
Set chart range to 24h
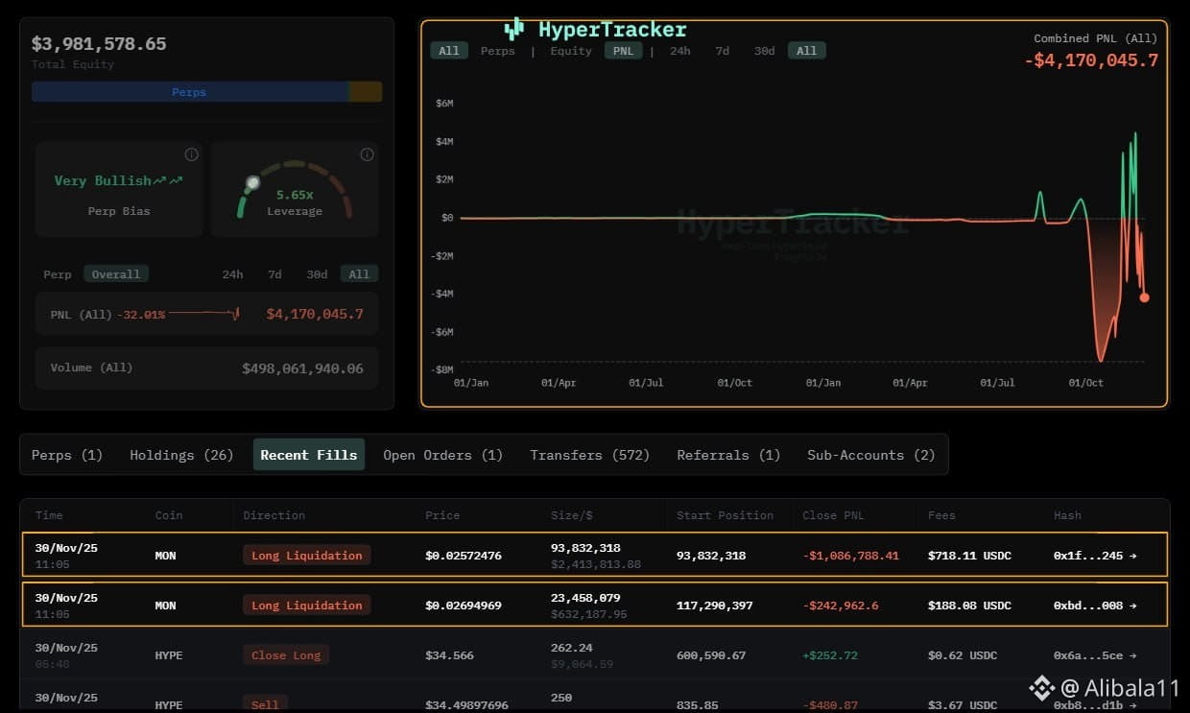(x=680, y=51)
